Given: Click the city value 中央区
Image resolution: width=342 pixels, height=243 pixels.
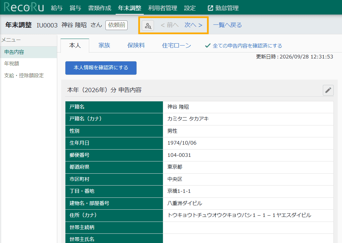Looking at the screenshot, I should [x=175, y=179].
